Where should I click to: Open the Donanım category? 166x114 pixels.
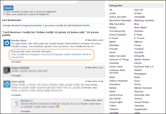pos(139,31)
